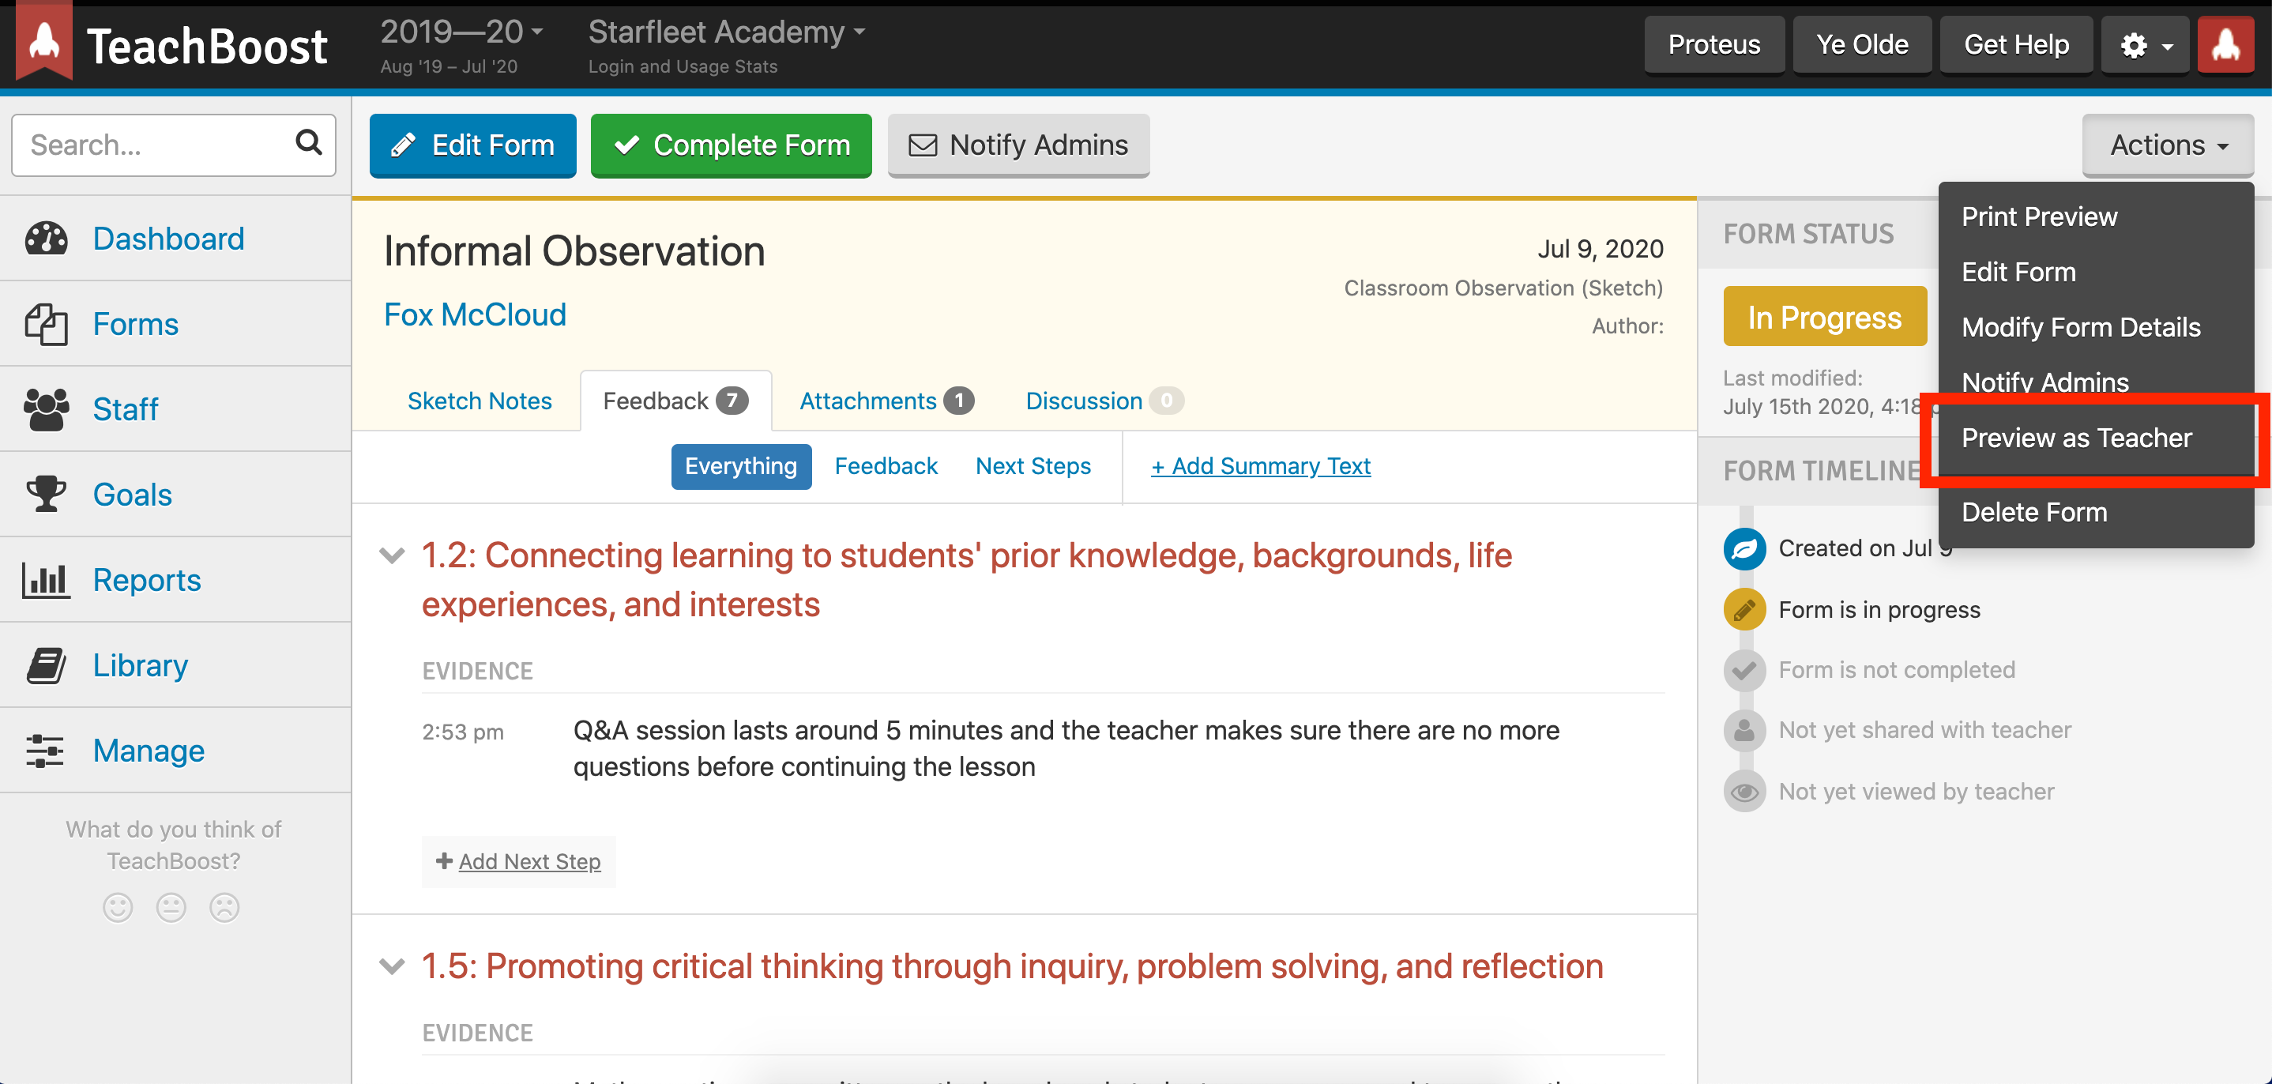
Task: Switch filter to Next Steps
Action: pos(1032,465)
